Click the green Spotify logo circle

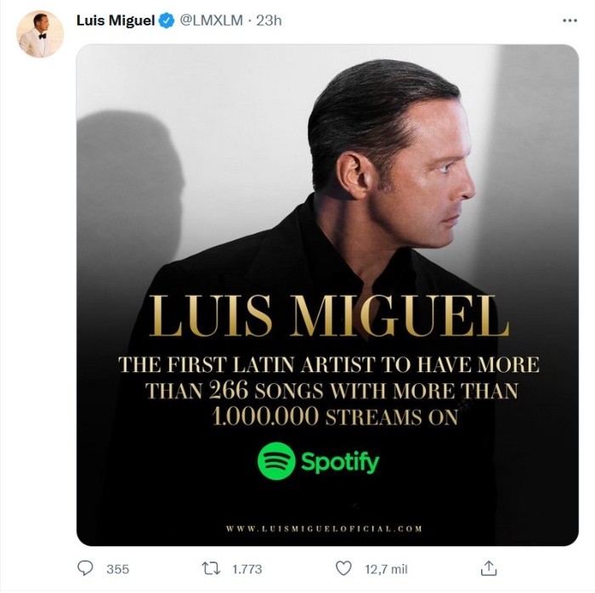275,461
